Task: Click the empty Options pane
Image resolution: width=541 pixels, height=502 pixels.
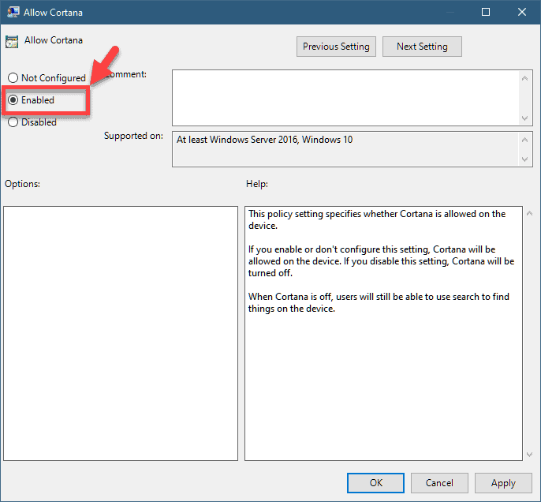Action: [x=121, y=333]
